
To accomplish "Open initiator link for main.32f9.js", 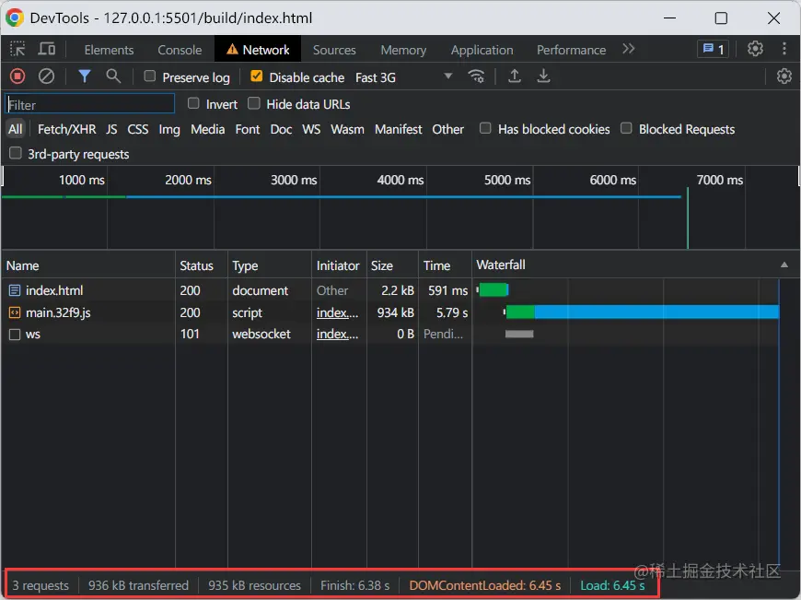I will tap(337, 312).
